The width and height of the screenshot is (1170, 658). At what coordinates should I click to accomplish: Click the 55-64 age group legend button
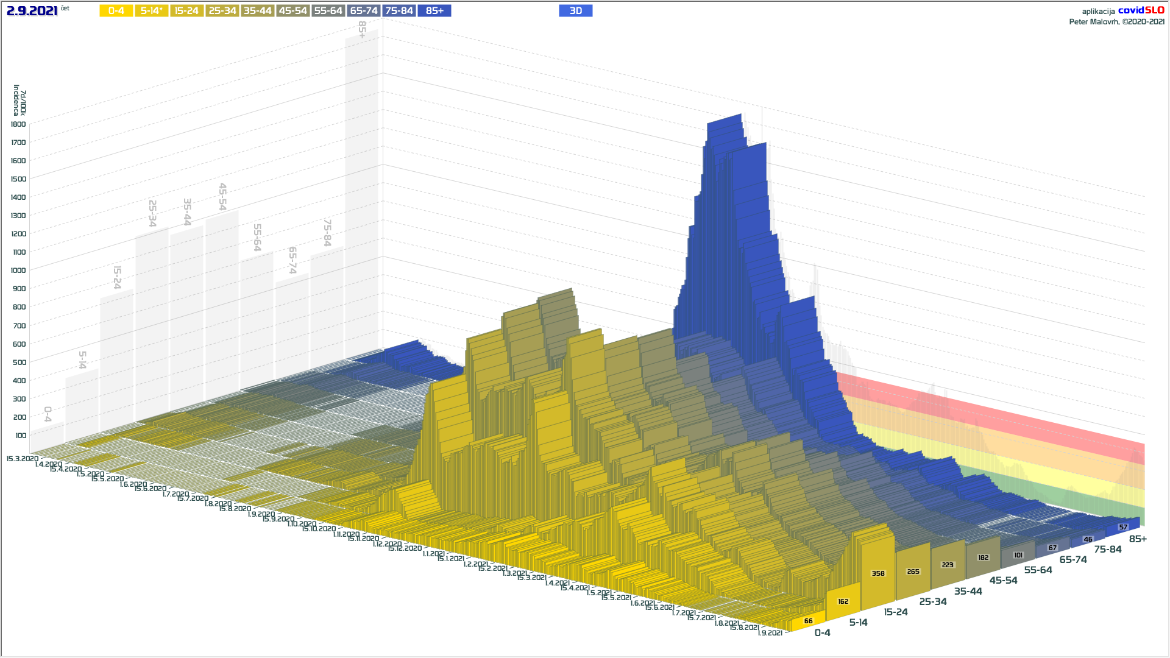[328, 11]
